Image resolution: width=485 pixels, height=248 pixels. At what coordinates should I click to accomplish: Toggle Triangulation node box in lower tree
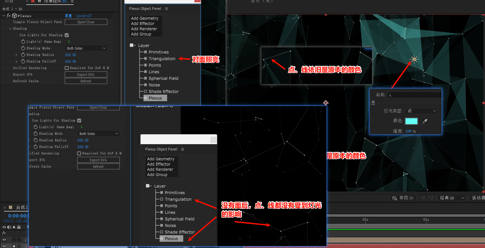tap(162, 199)
